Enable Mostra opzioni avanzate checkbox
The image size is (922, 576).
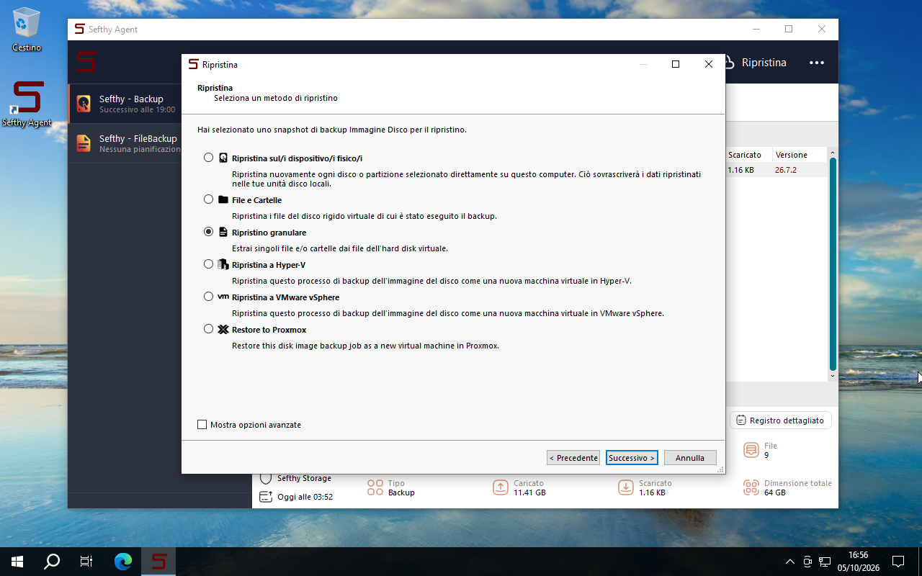(202, 425)
